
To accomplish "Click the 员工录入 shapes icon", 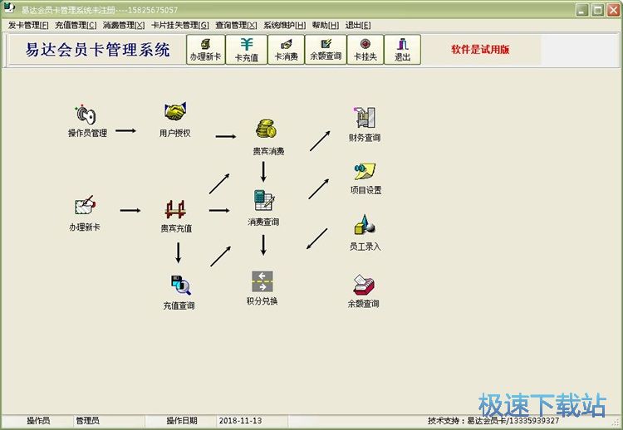I will tap(365, 225).
